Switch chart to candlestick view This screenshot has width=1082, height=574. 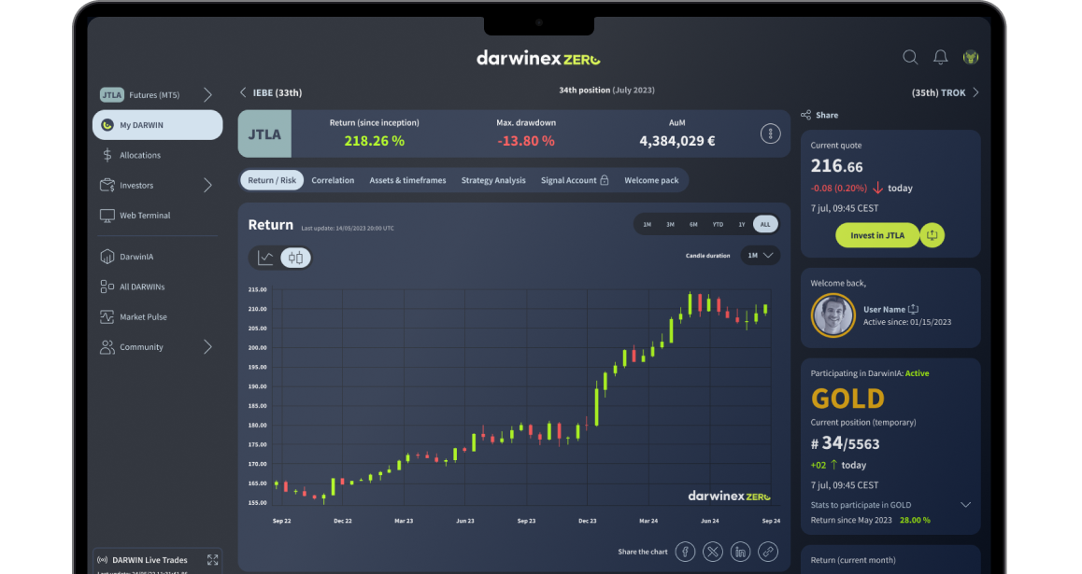tap(296, 258)
